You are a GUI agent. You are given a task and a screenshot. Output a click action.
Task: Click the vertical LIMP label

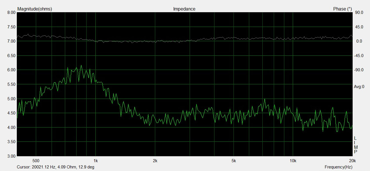tap(355, 145)
